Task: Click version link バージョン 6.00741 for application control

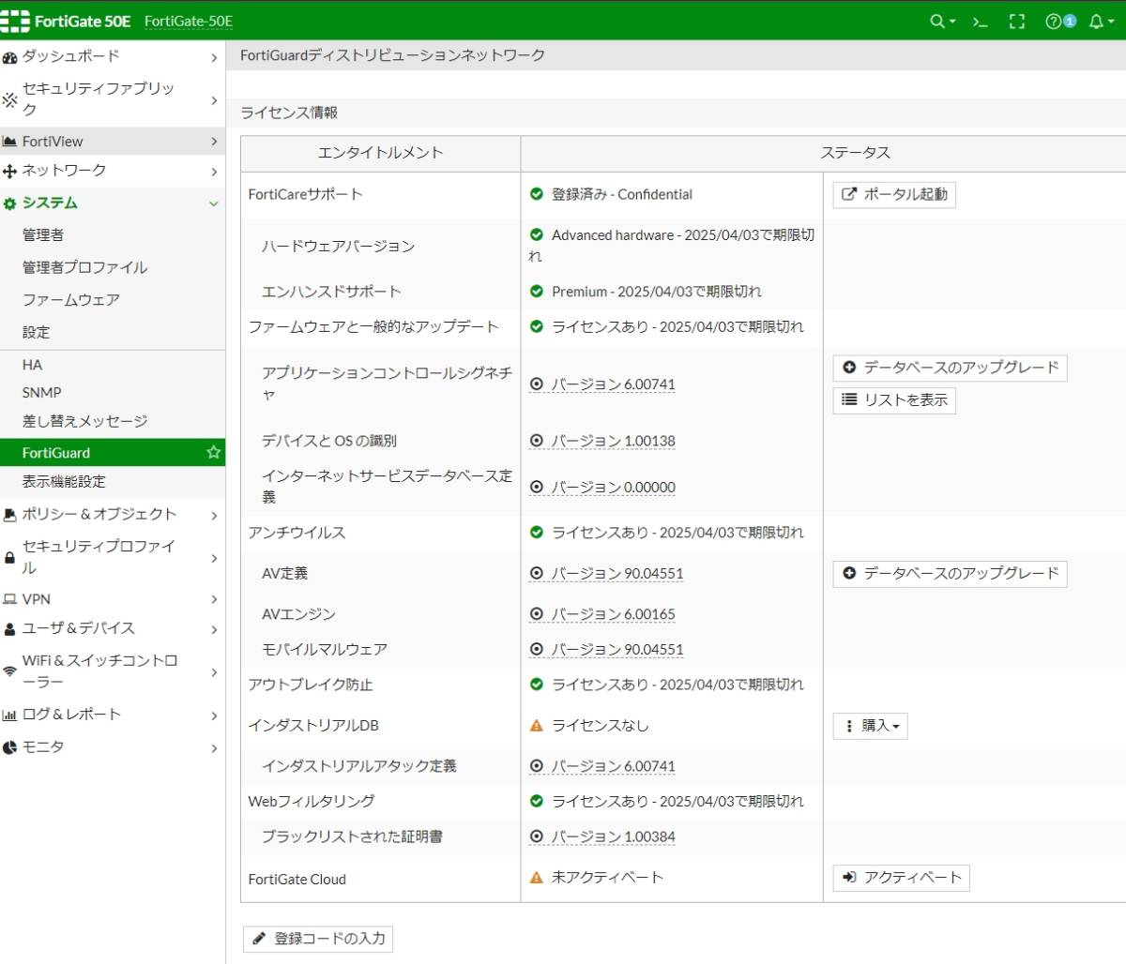Action: (613, 384)
